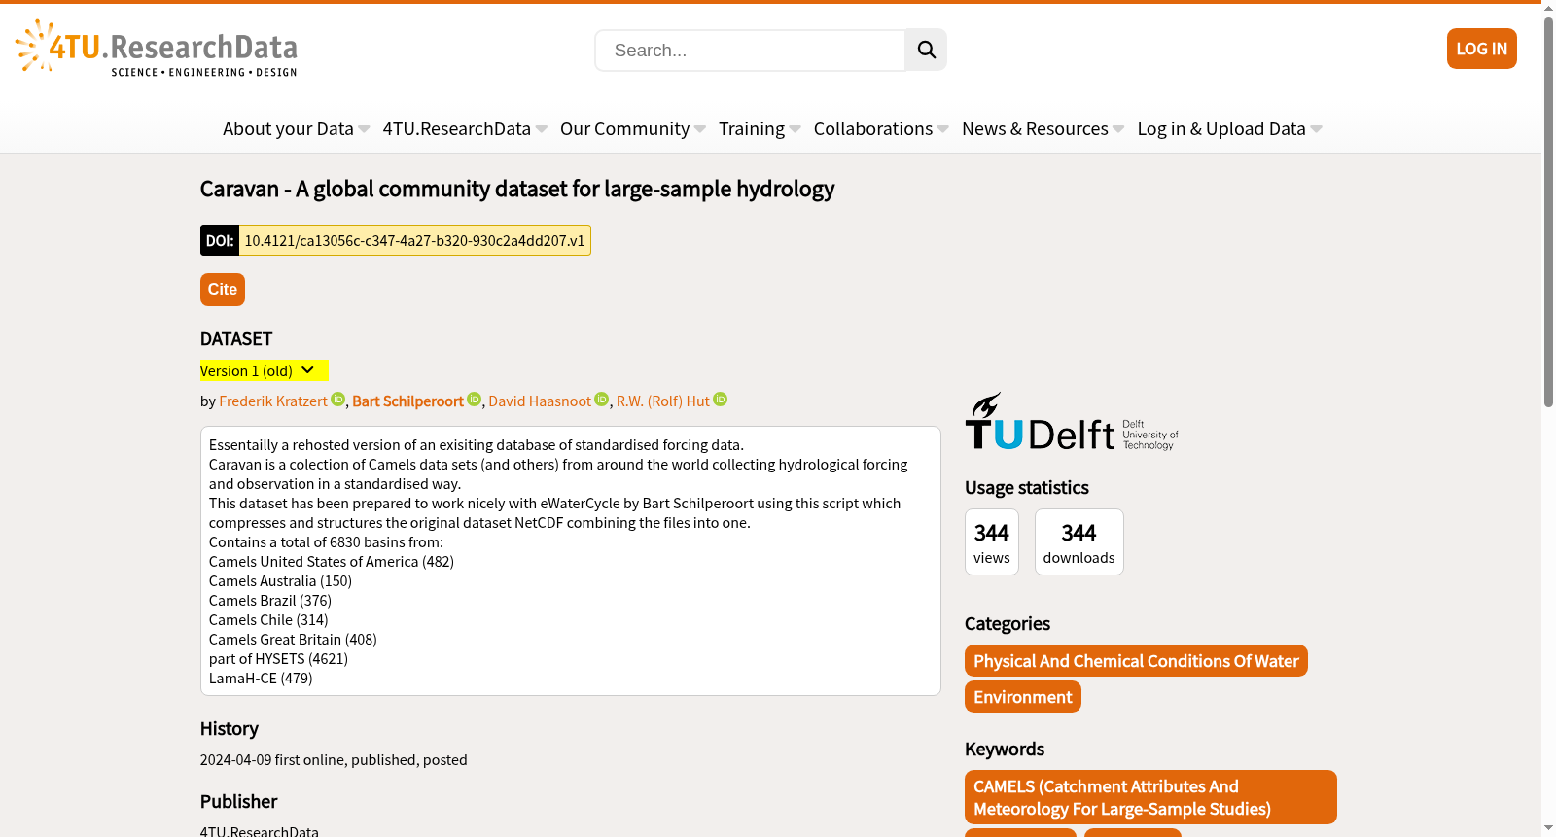Open David Haasnoot's ORCID icon
1556x837 pixels.
(x=602, y=400)
